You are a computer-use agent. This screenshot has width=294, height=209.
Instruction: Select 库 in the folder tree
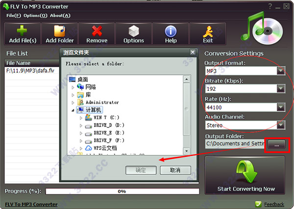pyautogui.click(x=88, y=95)
